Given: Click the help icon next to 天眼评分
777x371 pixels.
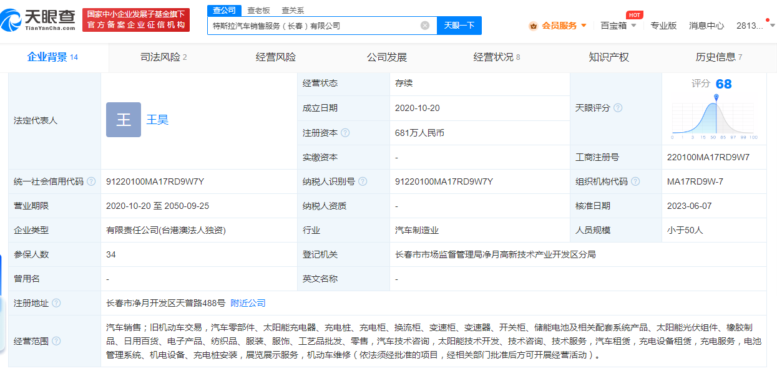Looking at the screenshot, I should [x=618, y=107].
